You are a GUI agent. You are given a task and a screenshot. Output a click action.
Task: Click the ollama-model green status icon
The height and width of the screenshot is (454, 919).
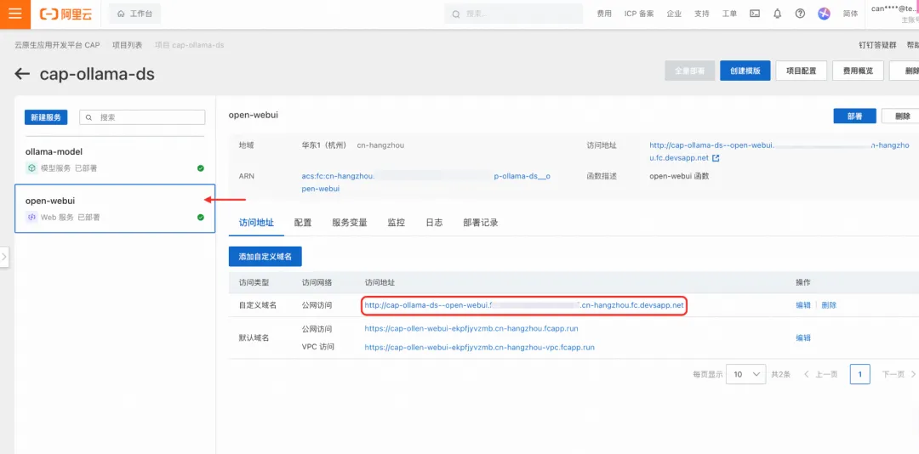[201, 168]
